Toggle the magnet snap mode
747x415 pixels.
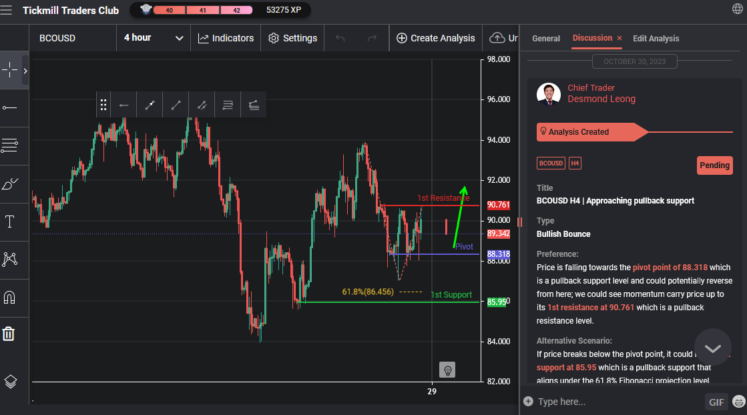(9, 298)
